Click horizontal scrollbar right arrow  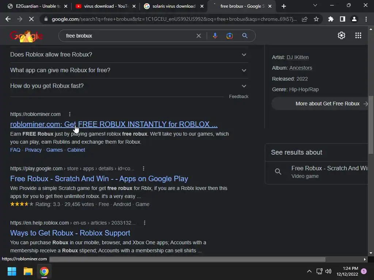coord(365,259)
